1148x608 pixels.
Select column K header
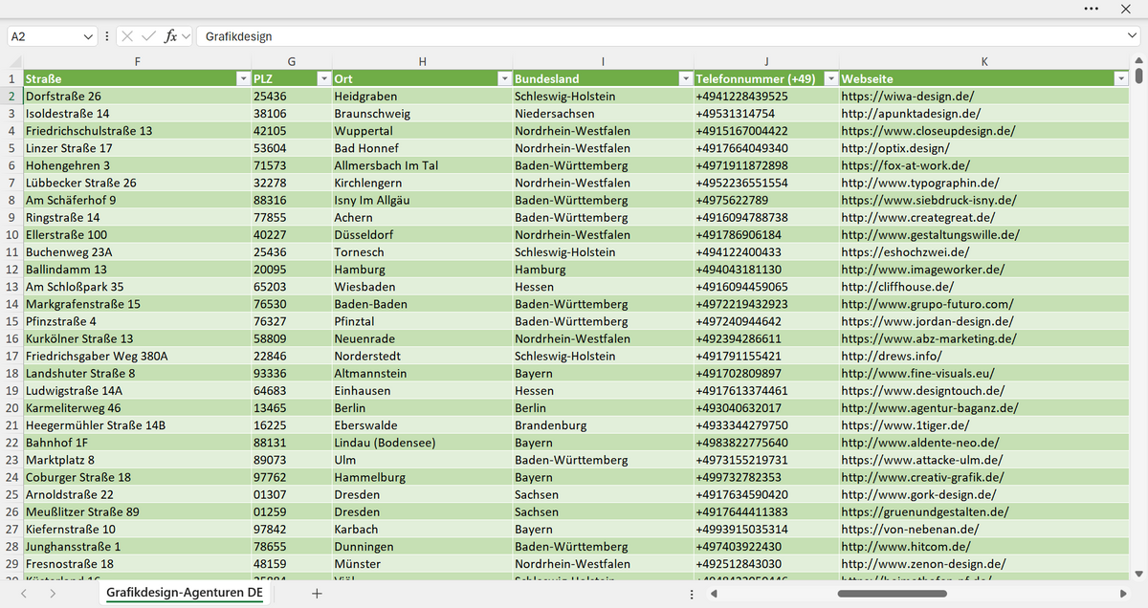click(x=984, y=61)
